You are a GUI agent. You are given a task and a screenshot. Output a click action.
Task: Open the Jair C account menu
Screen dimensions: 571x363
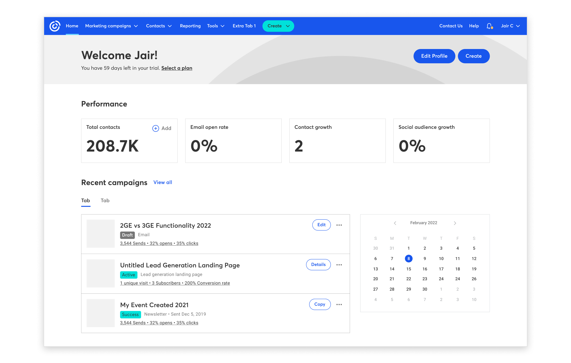pos(510,26)
